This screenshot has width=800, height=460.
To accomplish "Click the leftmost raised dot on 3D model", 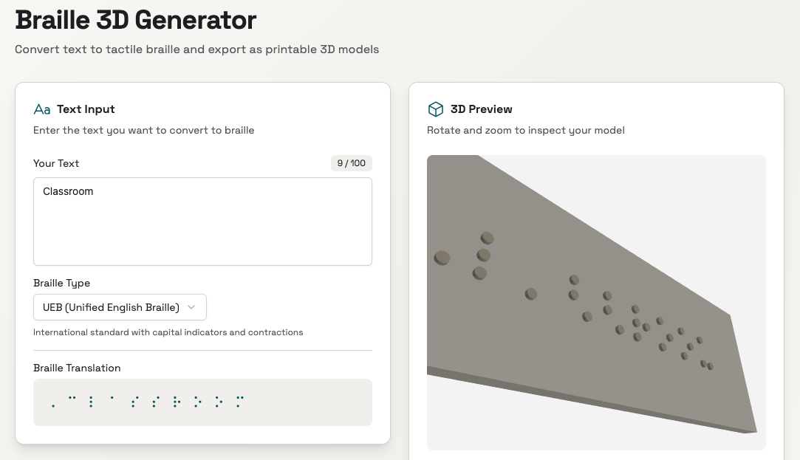I will coord(442,258).
